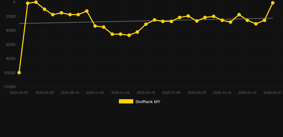This screenshot has width=283, height=137.
Task: Click the yellow SlotRank MY legend swatch
Action: coord(126,101)
